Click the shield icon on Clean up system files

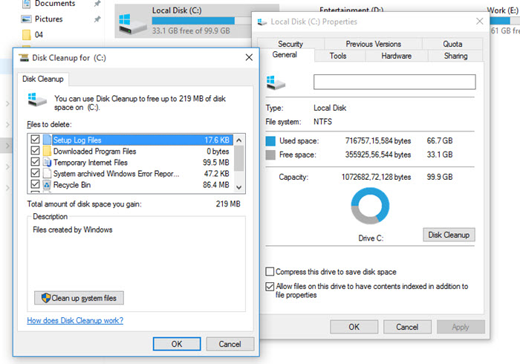click(46, 298)
